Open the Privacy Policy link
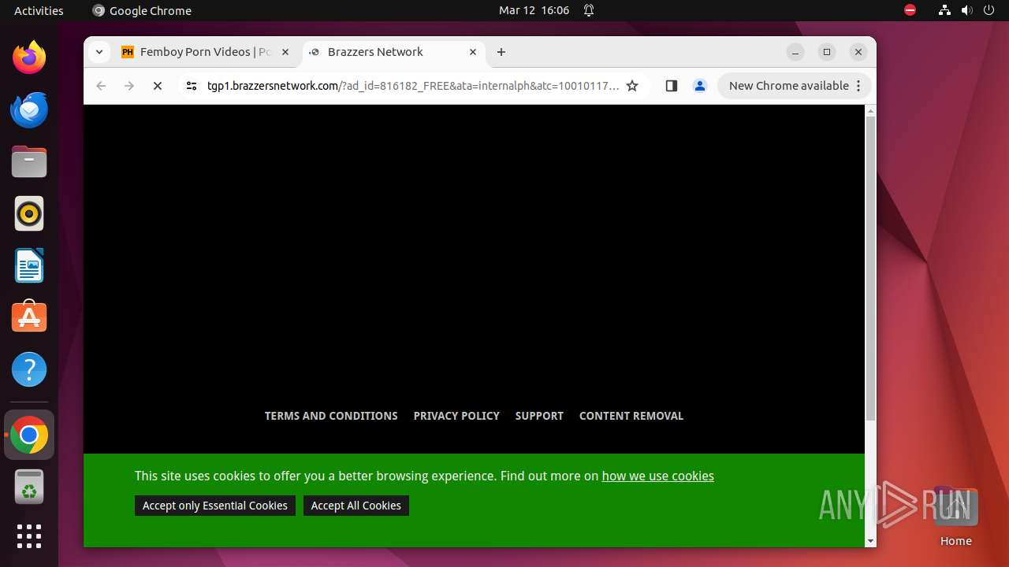This screenshot has height=567, width=1009. pyautogui.click(x=456, y=416)
